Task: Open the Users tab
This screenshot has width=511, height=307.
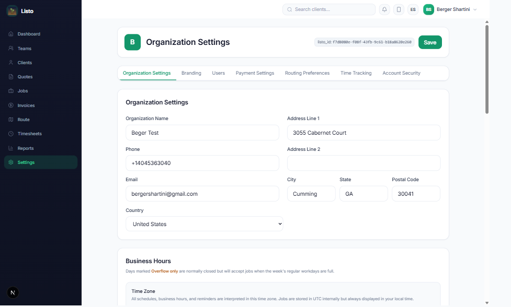Action: [218, 73]
